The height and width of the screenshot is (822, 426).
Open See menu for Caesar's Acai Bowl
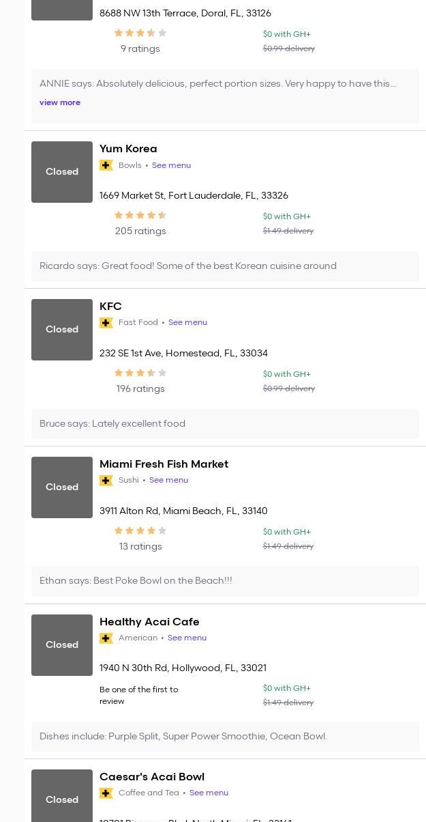click(x=209, y=793)
